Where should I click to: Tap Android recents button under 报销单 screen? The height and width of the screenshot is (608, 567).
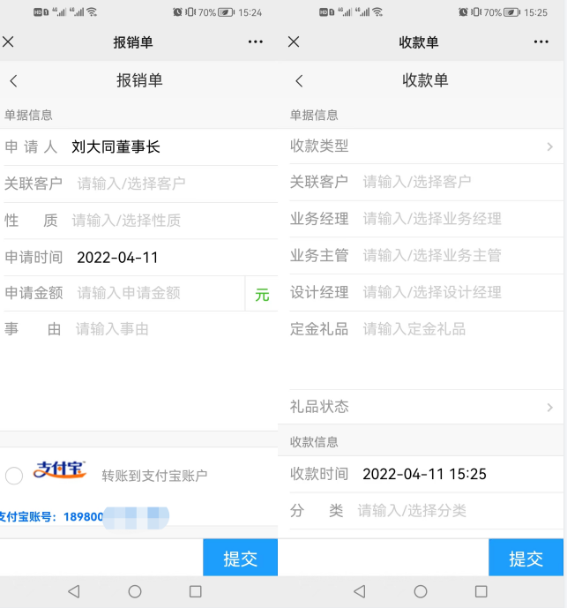(x=196, y=591)
